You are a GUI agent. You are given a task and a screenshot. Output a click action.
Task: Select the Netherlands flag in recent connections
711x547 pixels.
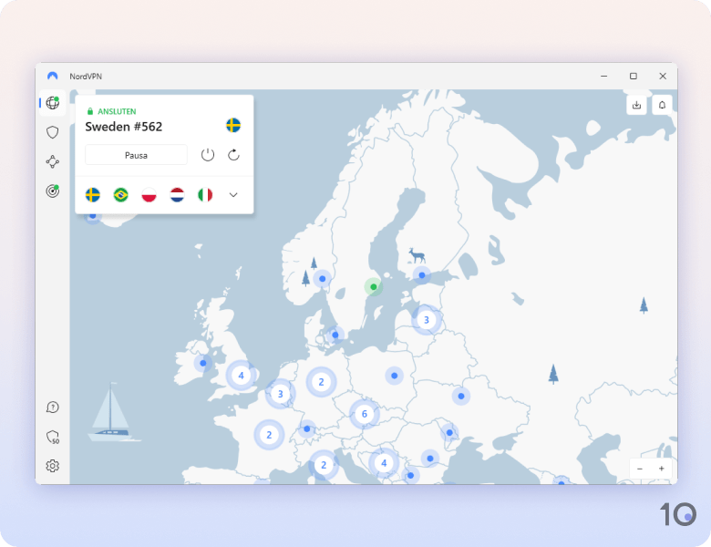click(x=178, y=195)
